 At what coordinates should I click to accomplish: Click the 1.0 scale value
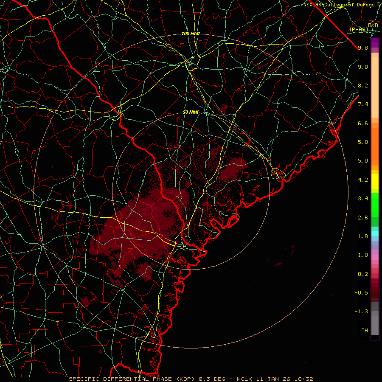(363, 255)
